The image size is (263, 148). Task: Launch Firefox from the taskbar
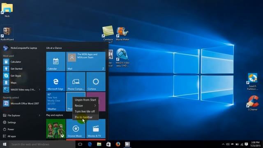(118, 144)
